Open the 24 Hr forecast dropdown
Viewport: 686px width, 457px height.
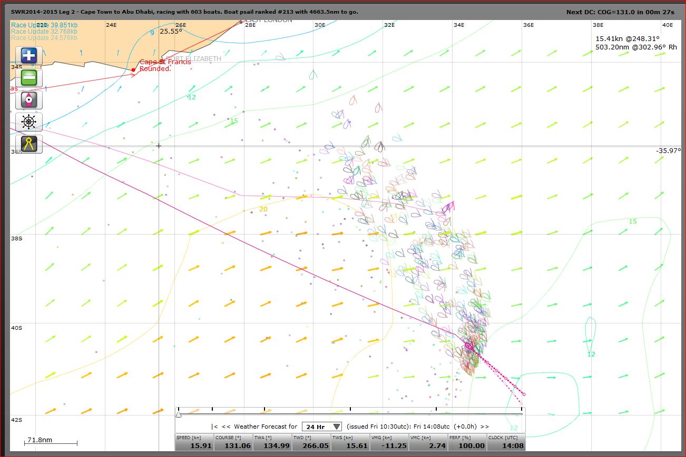click(322, 426)
